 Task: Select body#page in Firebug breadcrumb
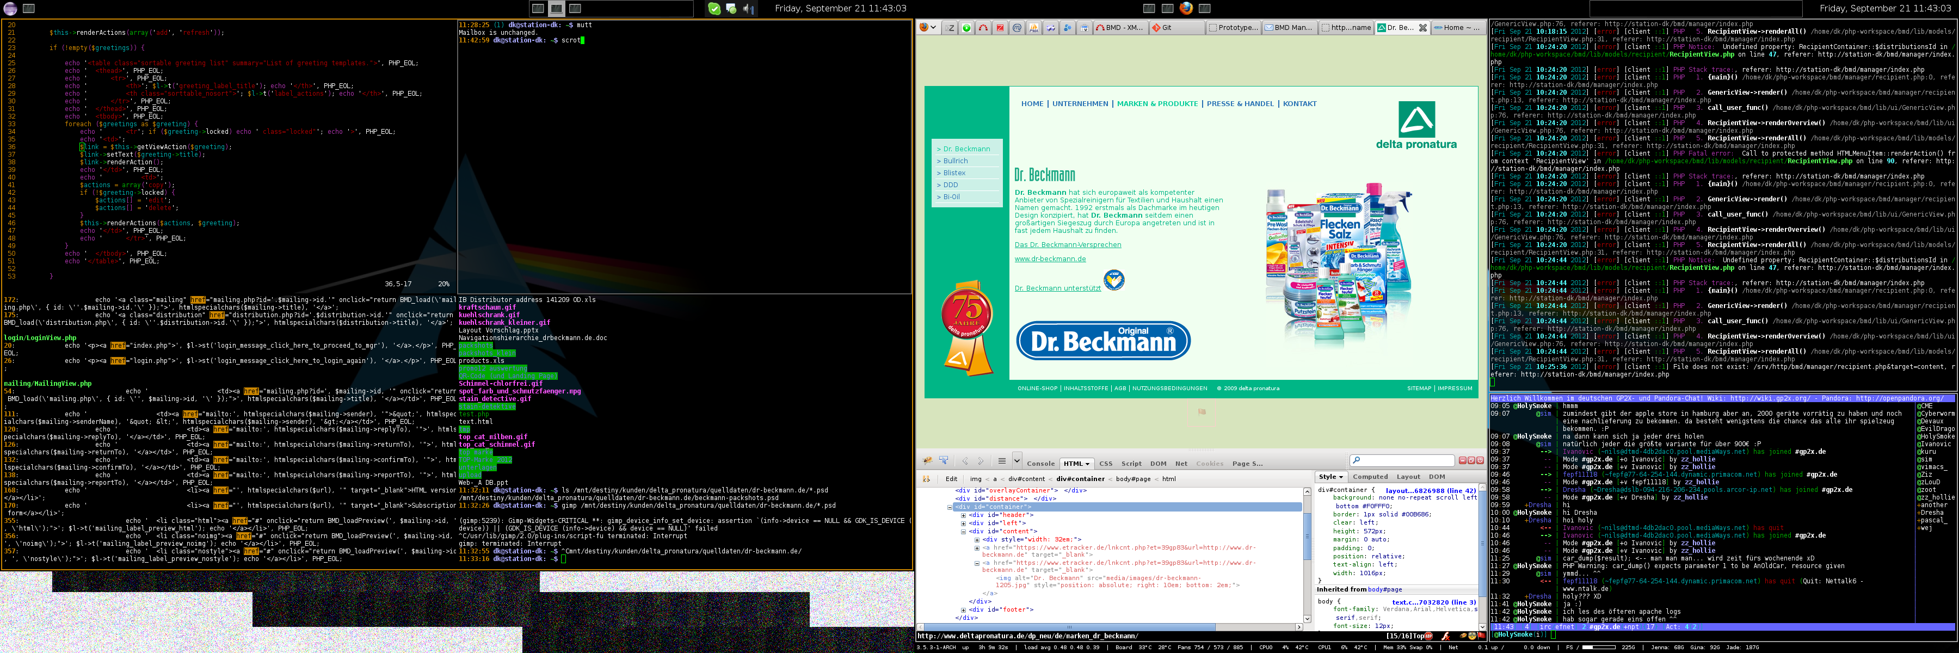pyautogui.click(x=1133, y=479)
